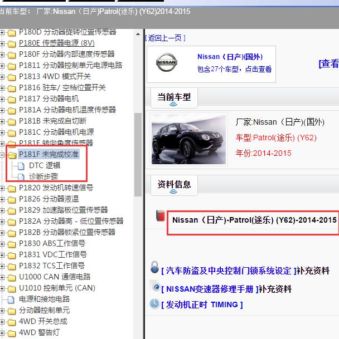Open the Nissan-Patrol(途乐)(Y62)-2014-2015 manual link
Screen dimensions: 339x339
(254, 220)
